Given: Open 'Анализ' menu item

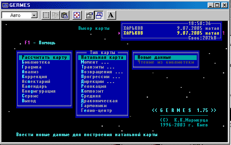Looking at the screenshot, I should coord(30,72).
